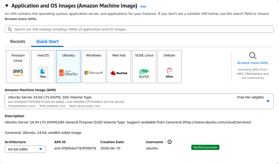
Task: Click the Browse more AMIs magnifier icon
Action: click(253, 55)
